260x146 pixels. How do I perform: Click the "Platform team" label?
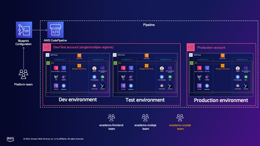[23, 84]
